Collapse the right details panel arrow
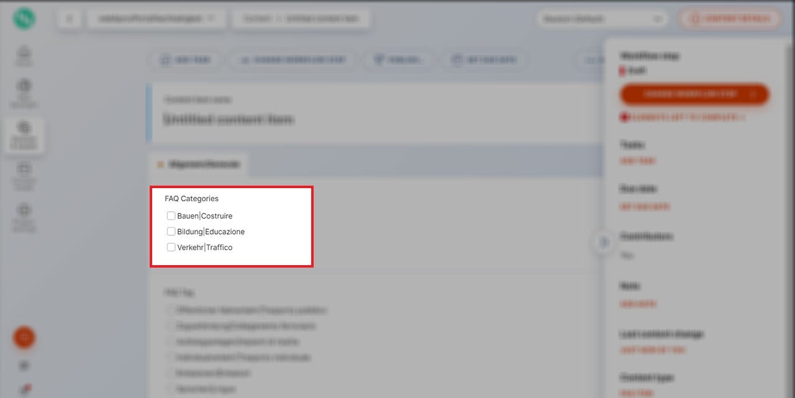The height and width of the screenshot is (398, 795). (603, 242)
